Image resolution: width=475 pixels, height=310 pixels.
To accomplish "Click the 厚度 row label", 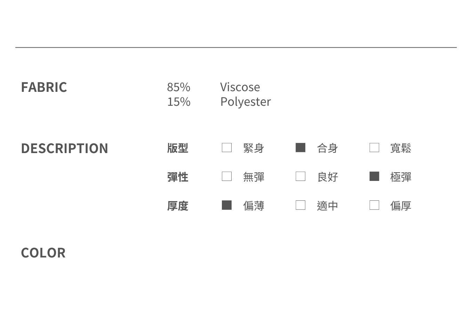I will pos(178,206).
